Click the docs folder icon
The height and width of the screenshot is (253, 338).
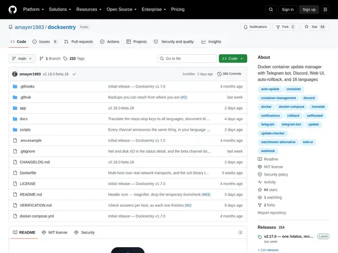15,119
